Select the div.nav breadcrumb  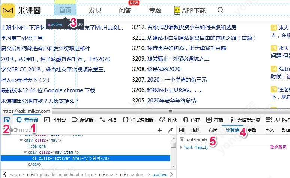106,175
